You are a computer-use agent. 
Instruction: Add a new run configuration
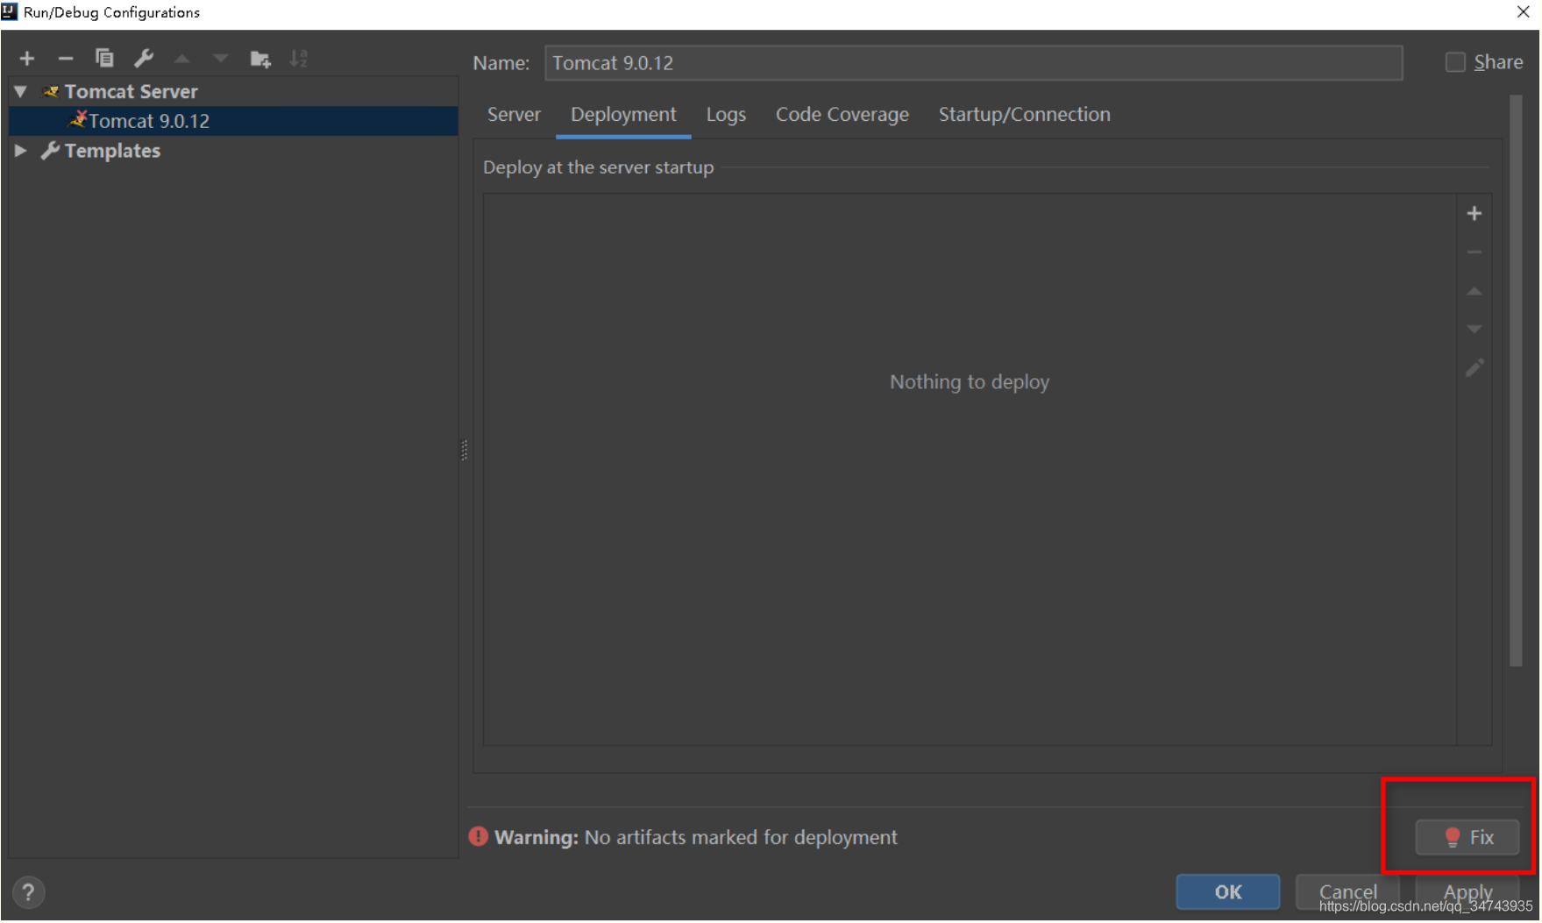click(x=27, y=59)
